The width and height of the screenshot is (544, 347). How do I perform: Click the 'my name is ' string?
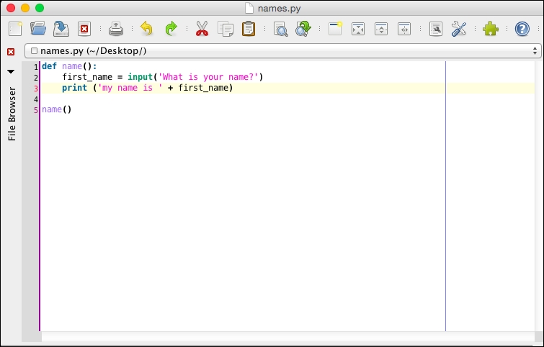[130, 88]
